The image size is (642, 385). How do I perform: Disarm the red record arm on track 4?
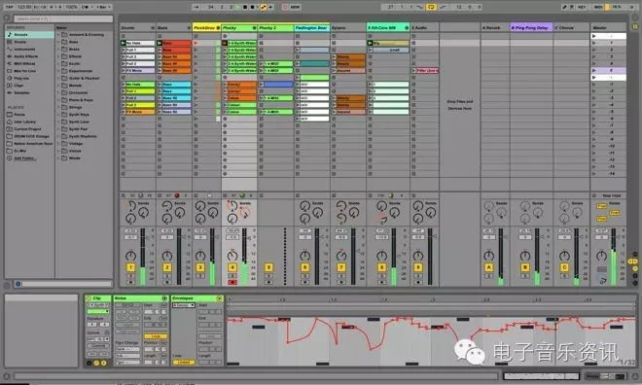coord(232,282)
